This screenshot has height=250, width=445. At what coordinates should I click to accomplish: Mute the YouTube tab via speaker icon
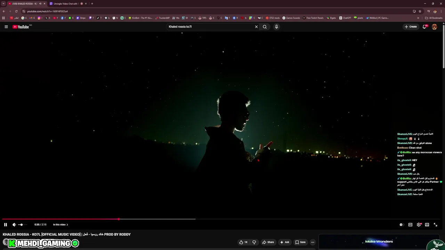click(x=40, y=3)
